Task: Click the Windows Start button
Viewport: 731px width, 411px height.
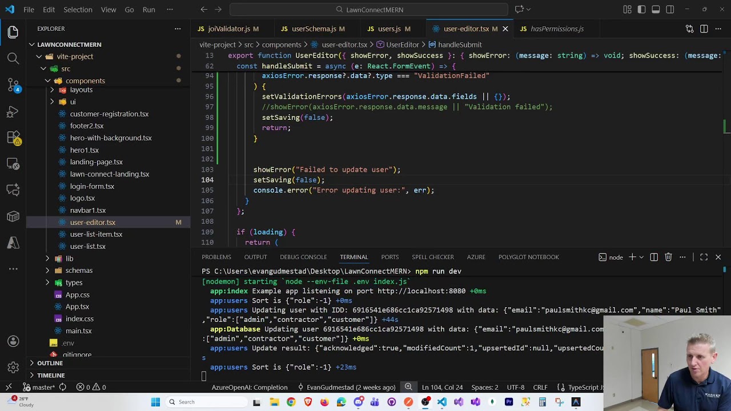Action: [155, 402]
